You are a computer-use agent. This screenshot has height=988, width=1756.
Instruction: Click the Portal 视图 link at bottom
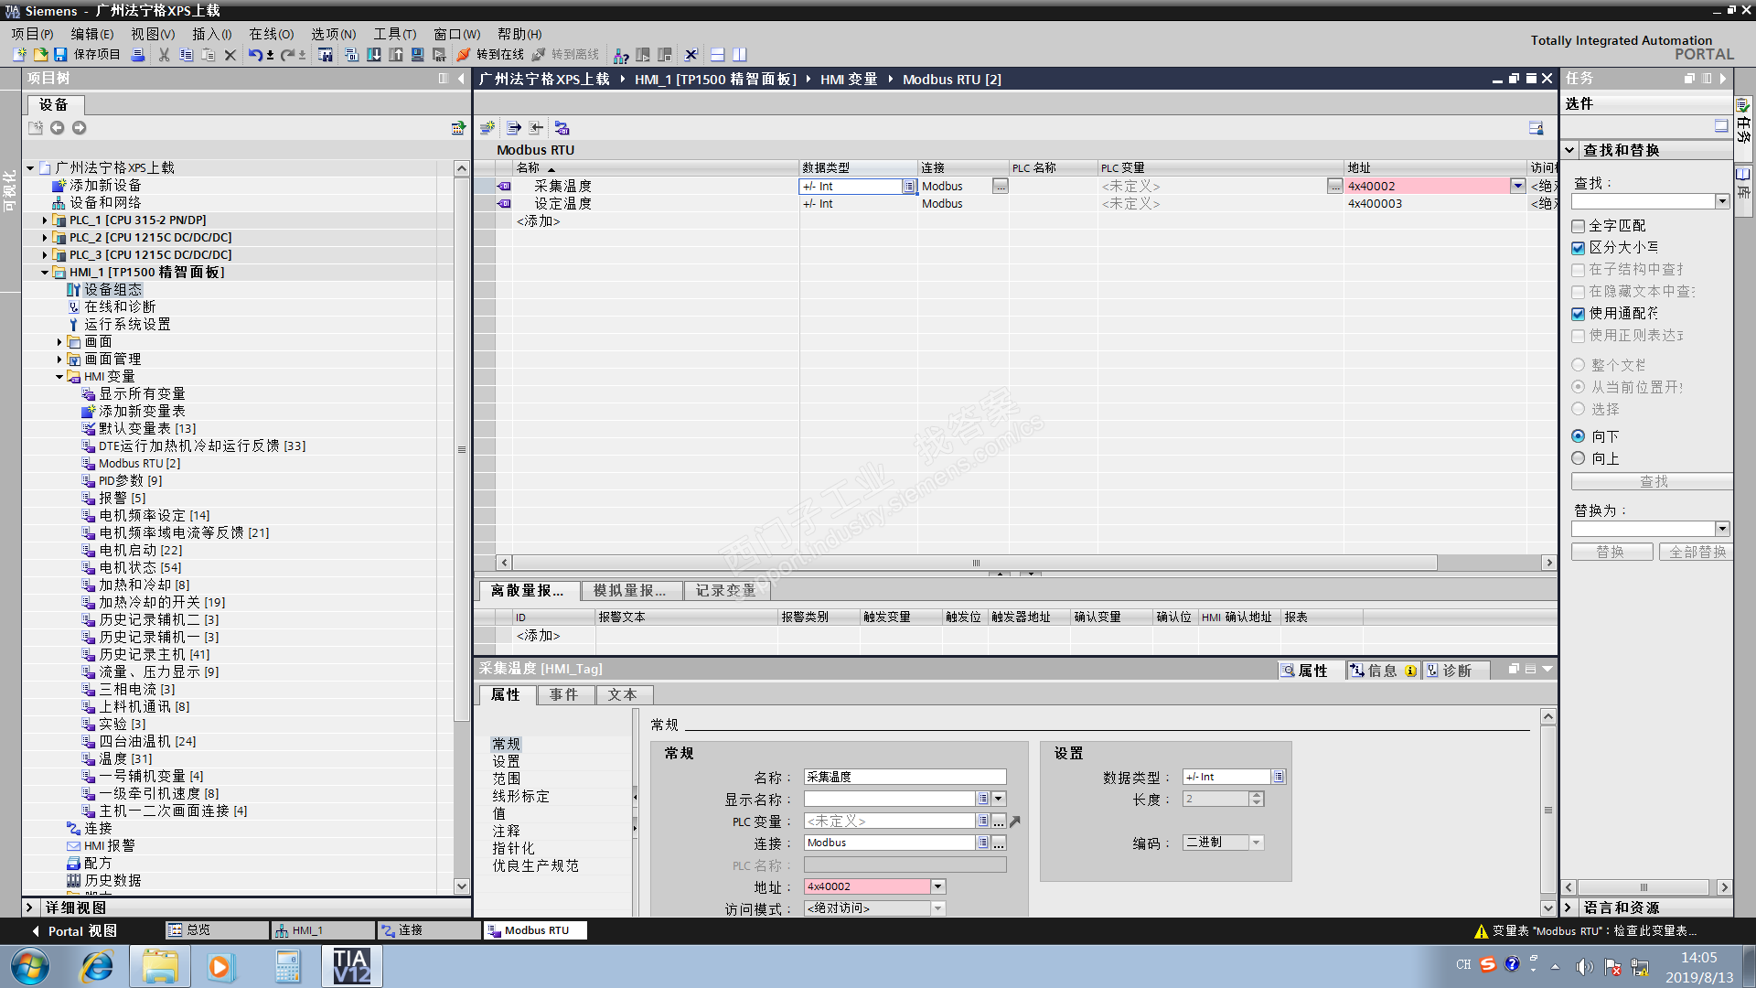coord(81,931)
